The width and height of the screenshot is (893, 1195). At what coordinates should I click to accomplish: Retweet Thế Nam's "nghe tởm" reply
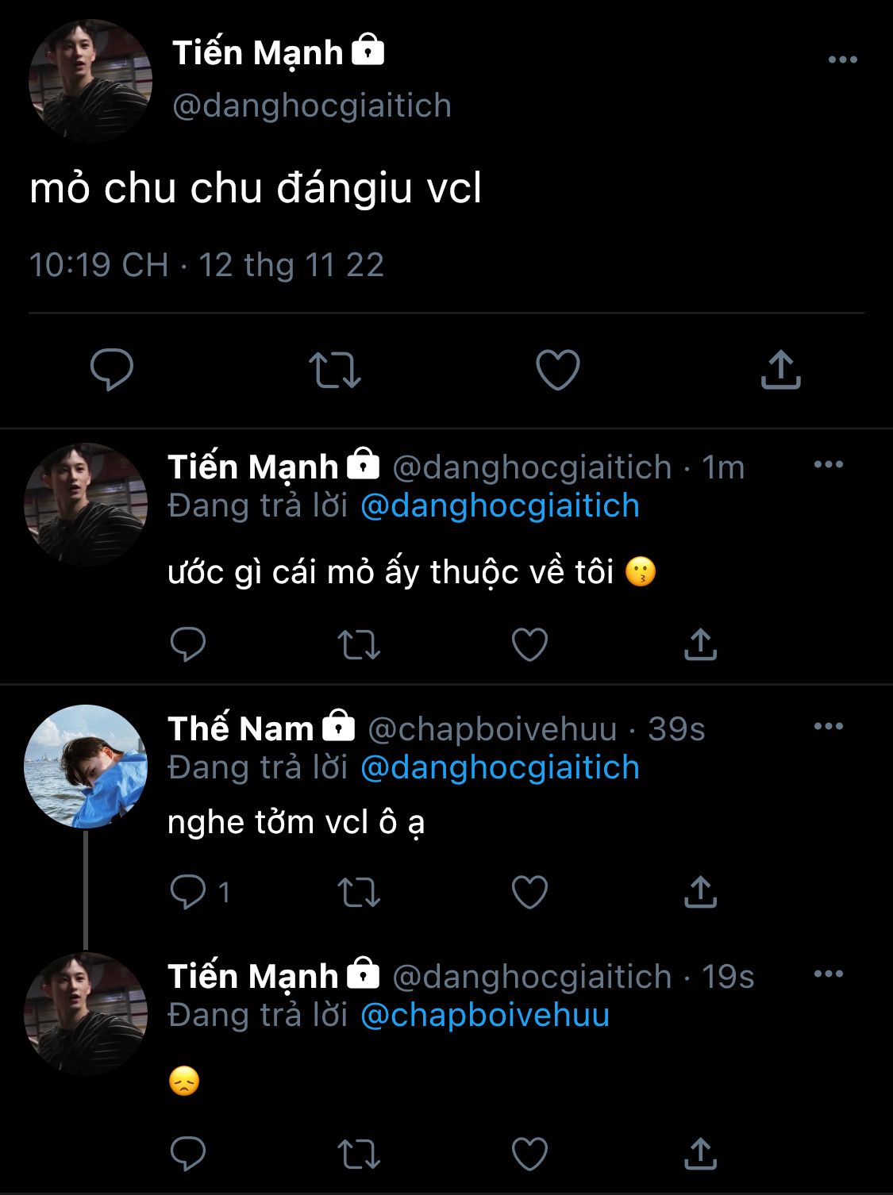[359, 892]
